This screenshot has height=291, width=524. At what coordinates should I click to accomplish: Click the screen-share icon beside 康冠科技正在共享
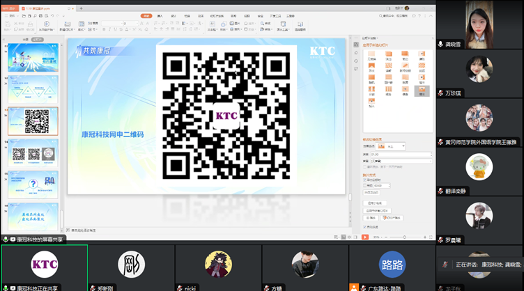[6, 288]
